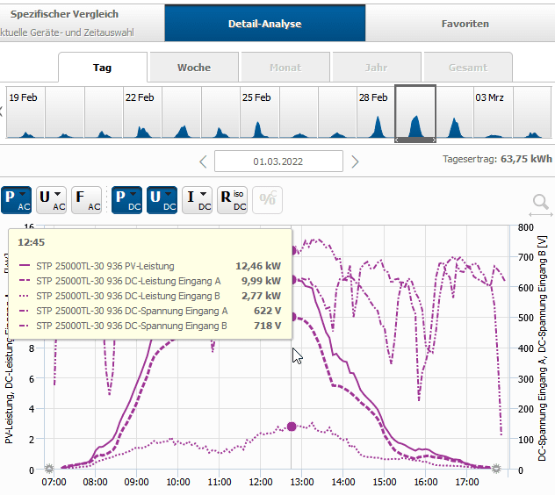
Task: Click the DC-Spannung Eingang B 718 V row
Action: point(150,326)
